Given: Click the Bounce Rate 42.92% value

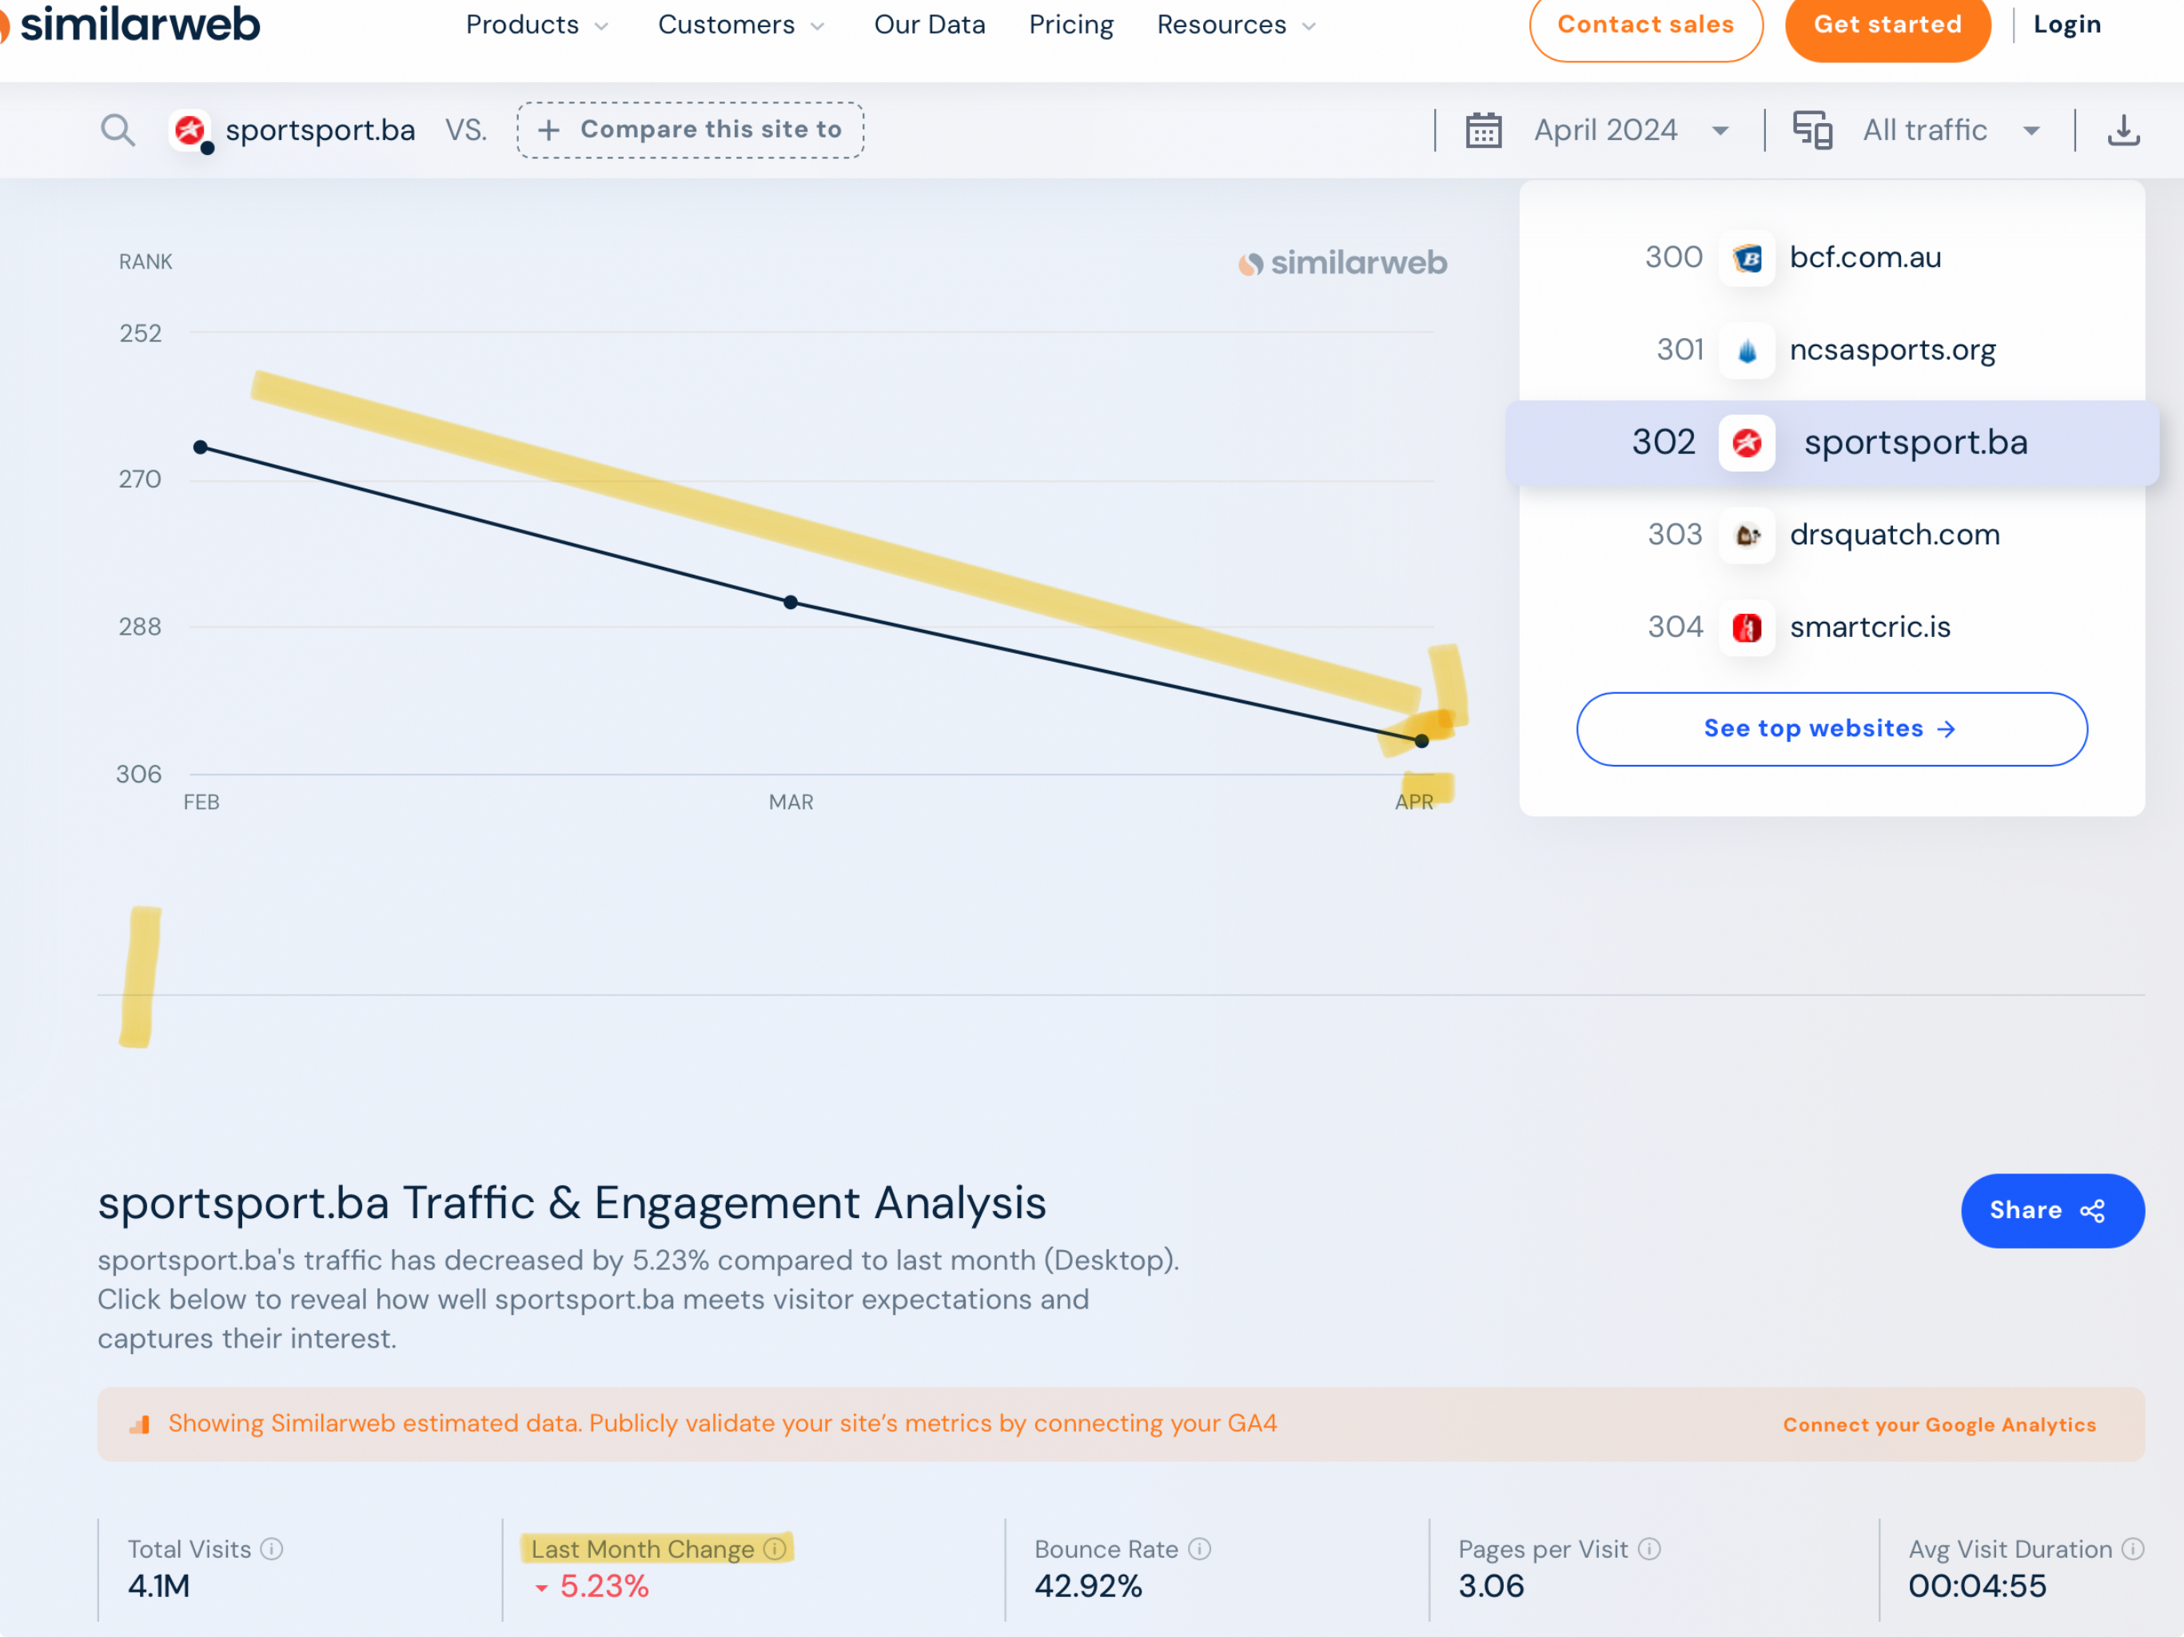Looking at the screenshot, I should 1088,1587.
